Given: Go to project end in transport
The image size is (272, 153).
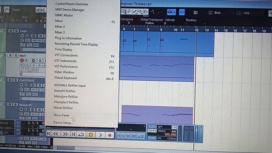Looking at the screenshot, I should [74, 134].
